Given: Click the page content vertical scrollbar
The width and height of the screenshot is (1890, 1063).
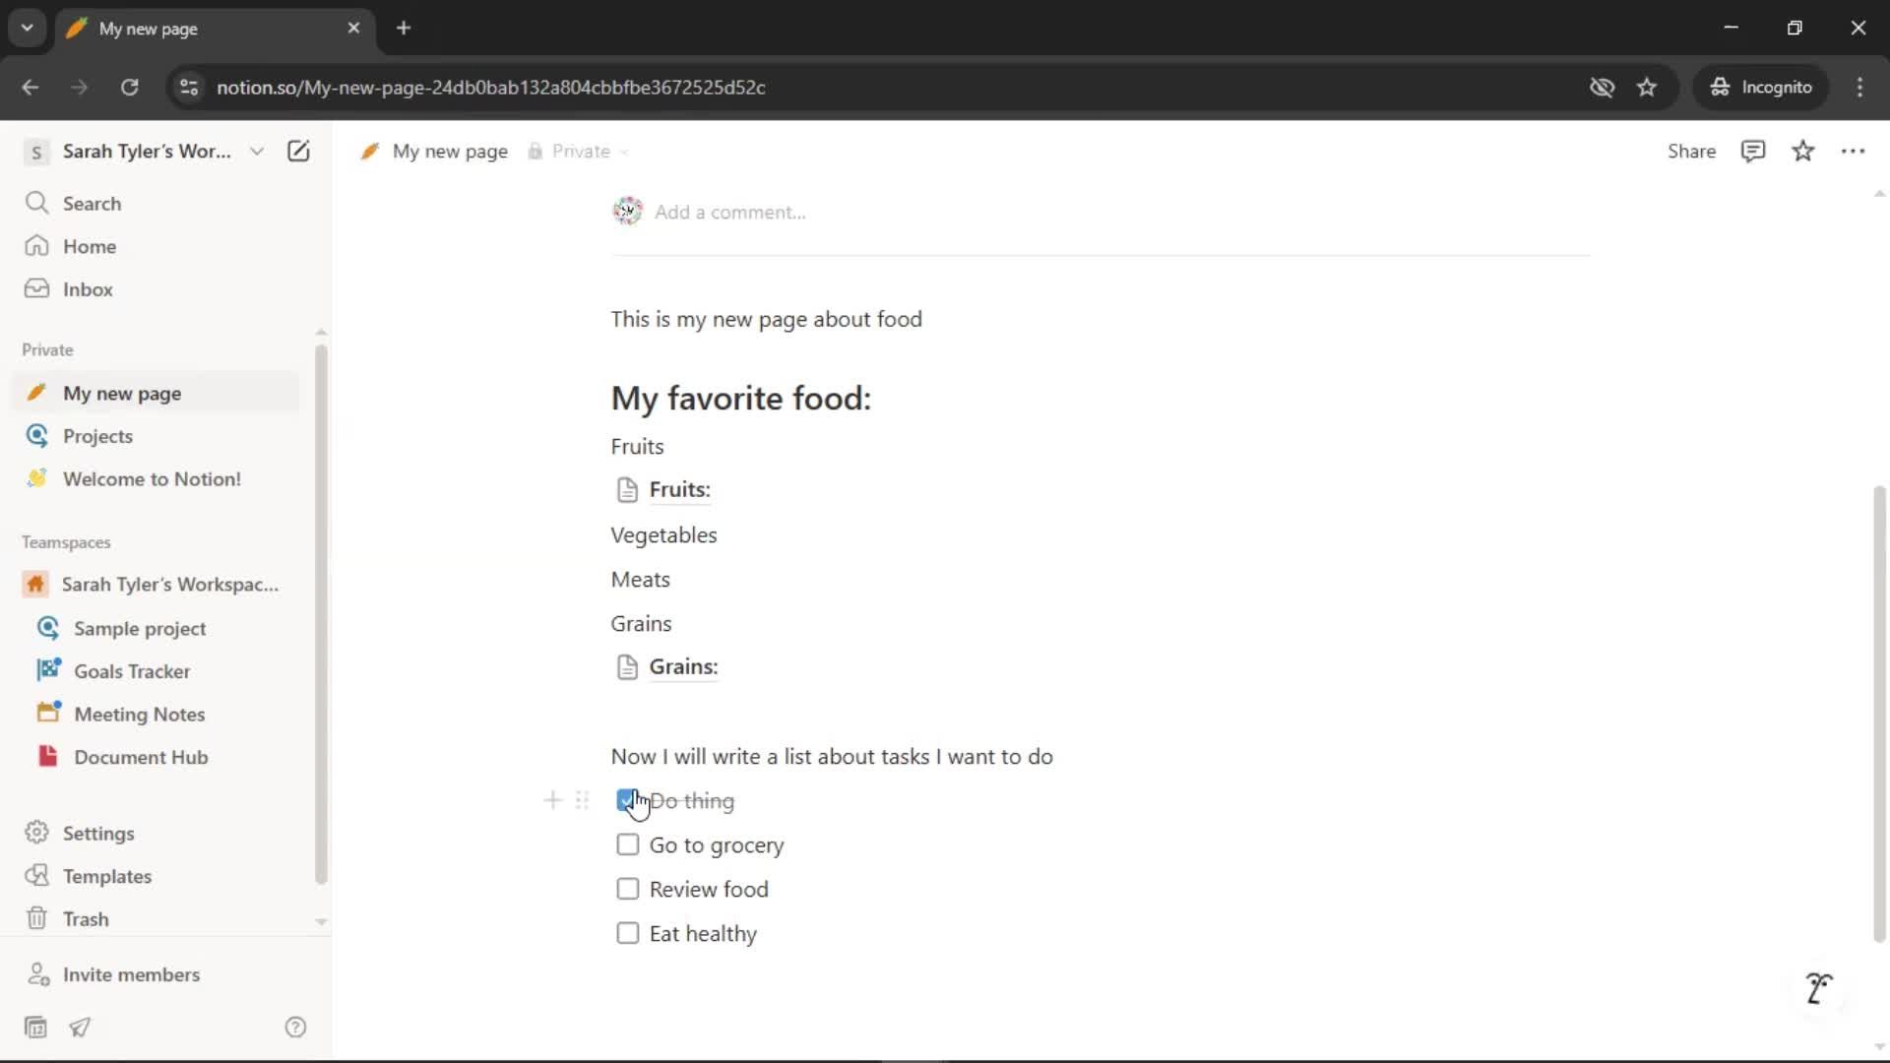Looking at the screenshot, I should click(x=1879, y=714).
